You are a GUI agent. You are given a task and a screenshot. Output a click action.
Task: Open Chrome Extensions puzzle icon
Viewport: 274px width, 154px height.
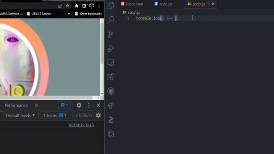click(x=77, y=6)
